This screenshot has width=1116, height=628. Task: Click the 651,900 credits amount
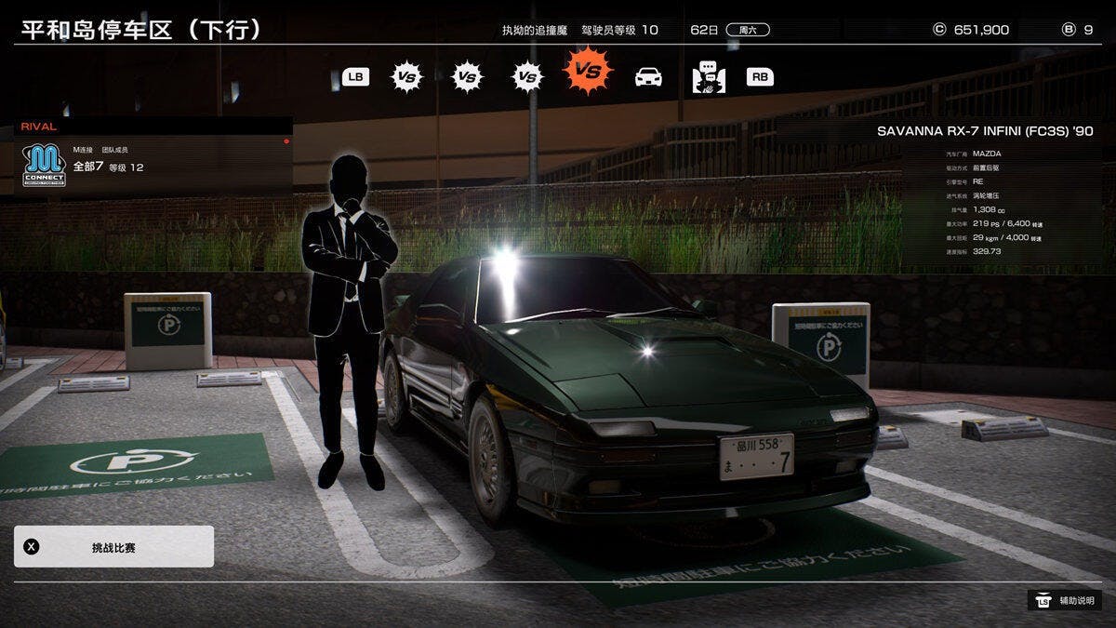[981, 30]
